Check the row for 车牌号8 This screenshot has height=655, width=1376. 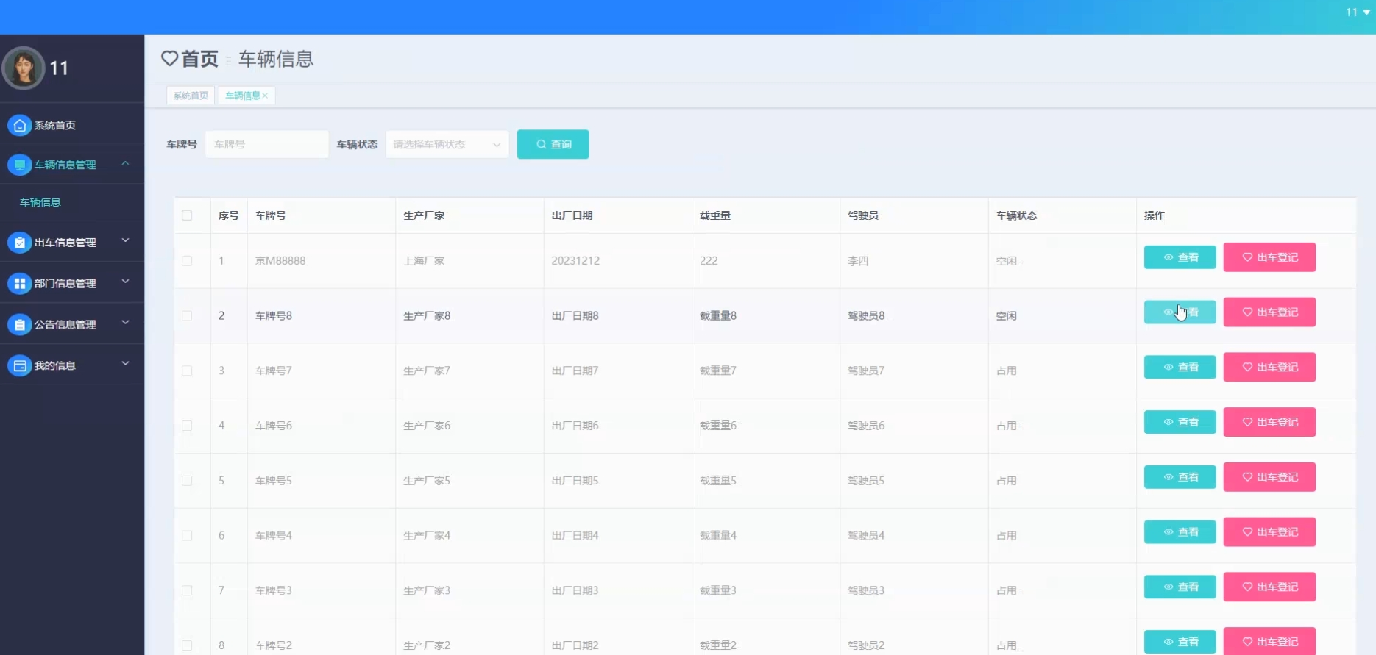(187, 316)
